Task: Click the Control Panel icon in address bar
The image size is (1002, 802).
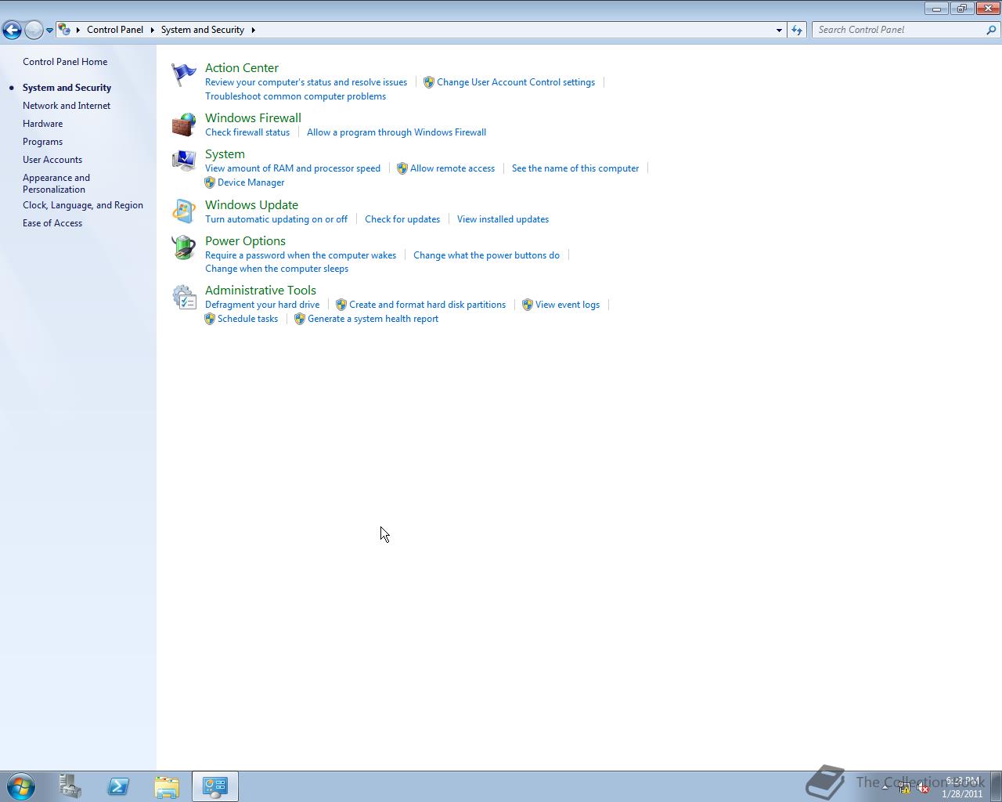Action: [x=65, y=30]
